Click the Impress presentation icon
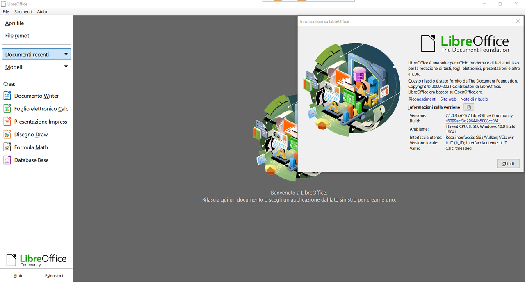 pyautogui.click(x=7, y=122)
